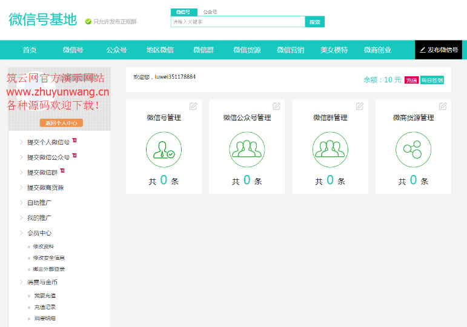Click edit icon on 微信群管理 card
This screenshot has width=467, height=327.
(x=360, y=106)
